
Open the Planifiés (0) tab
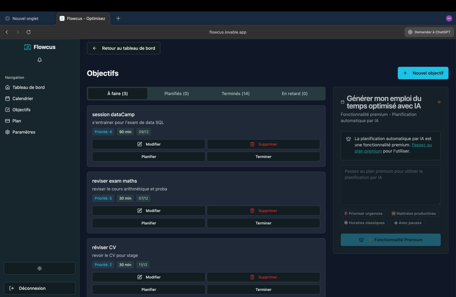[x=176, y=93]
